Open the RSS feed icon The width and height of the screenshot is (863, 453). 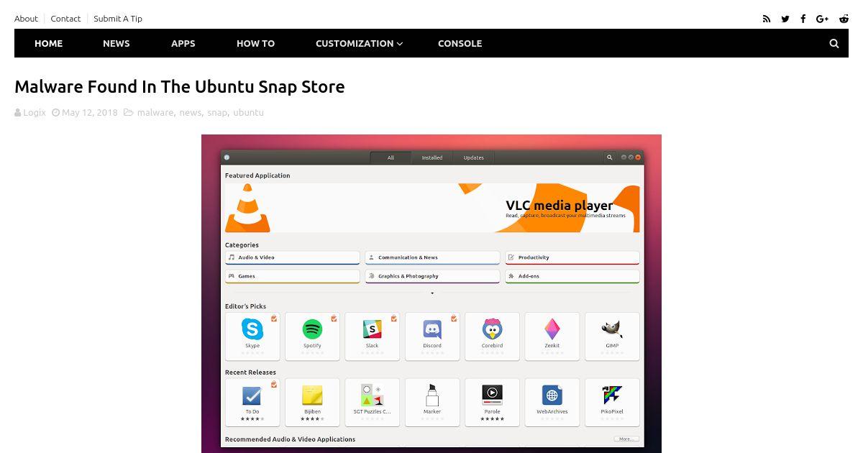pyautogui.click(x=767, y=19)
